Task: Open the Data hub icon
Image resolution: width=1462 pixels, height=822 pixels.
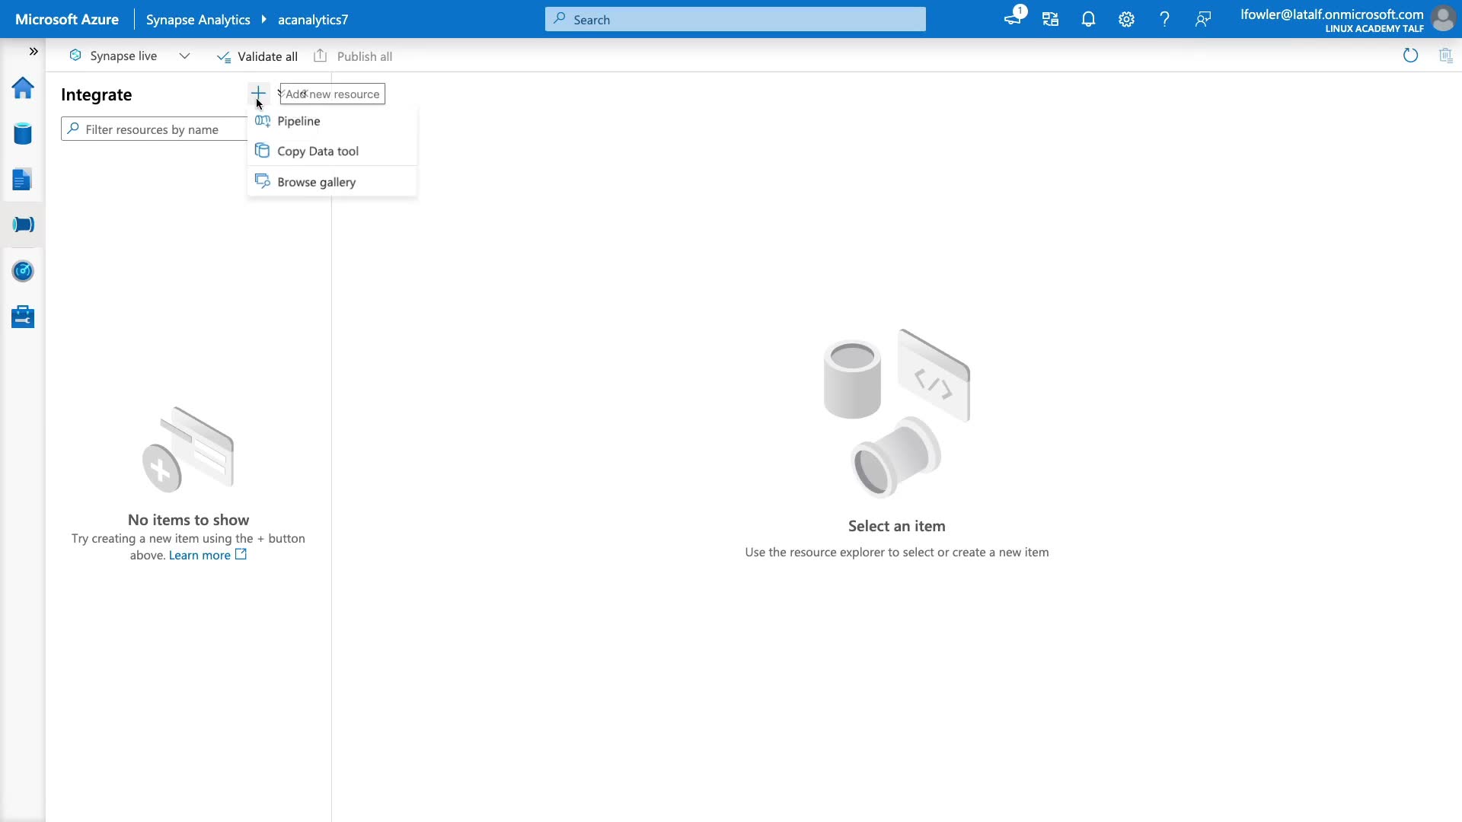Action: (23, 134)
